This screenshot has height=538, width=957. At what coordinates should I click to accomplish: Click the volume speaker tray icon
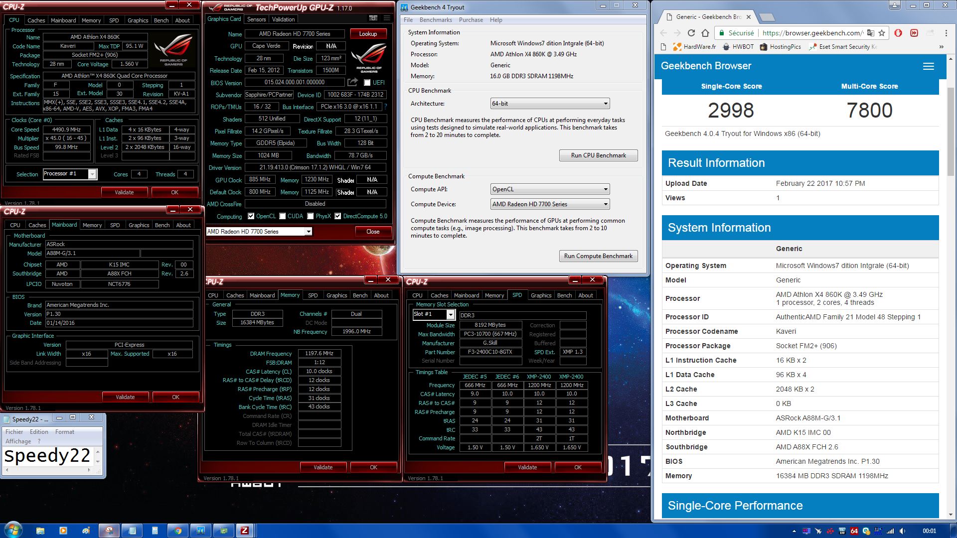pos(903,531)
